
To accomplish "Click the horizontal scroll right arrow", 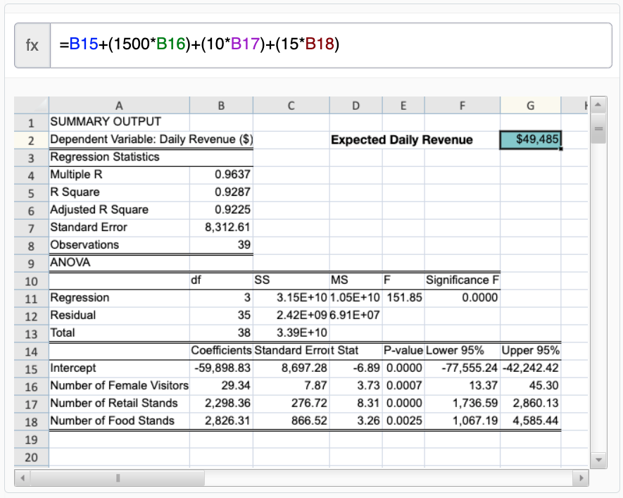I will [581, 478].
